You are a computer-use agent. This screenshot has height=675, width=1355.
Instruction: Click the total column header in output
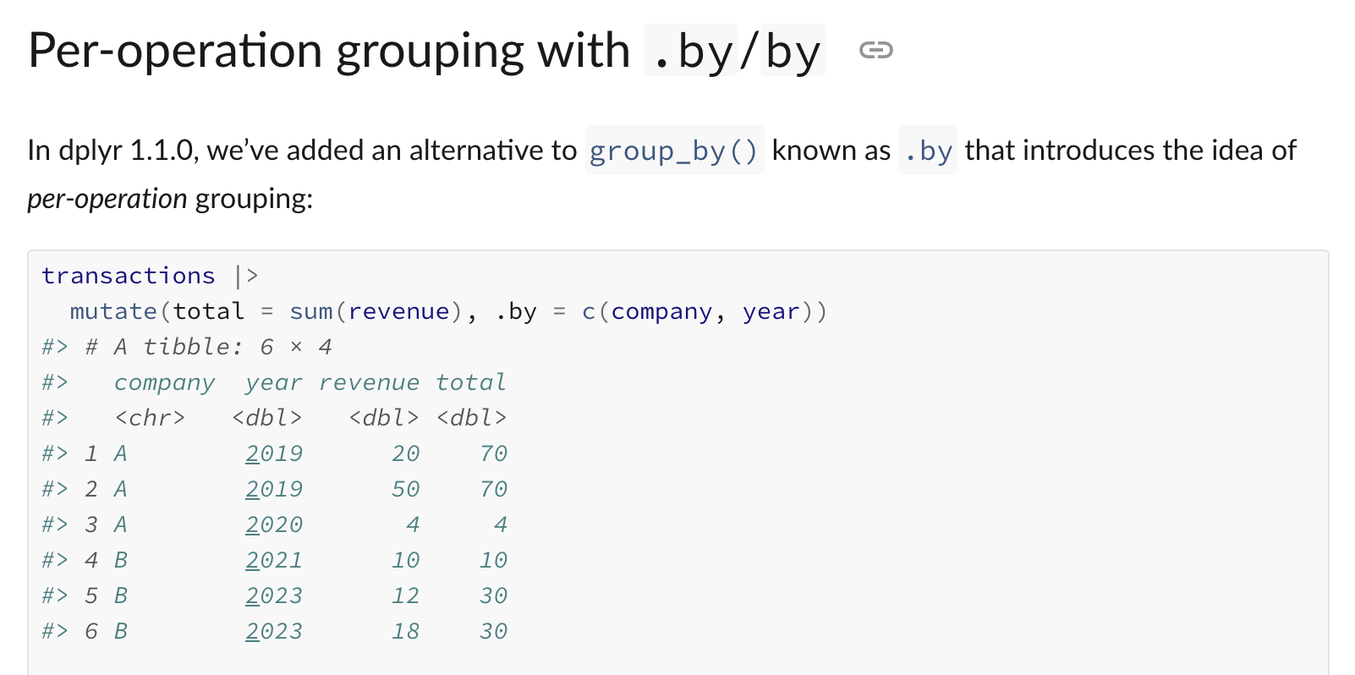point(471,382)
